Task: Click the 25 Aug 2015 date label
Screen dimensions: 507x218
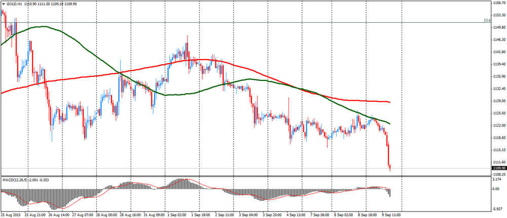Action: 10,214
